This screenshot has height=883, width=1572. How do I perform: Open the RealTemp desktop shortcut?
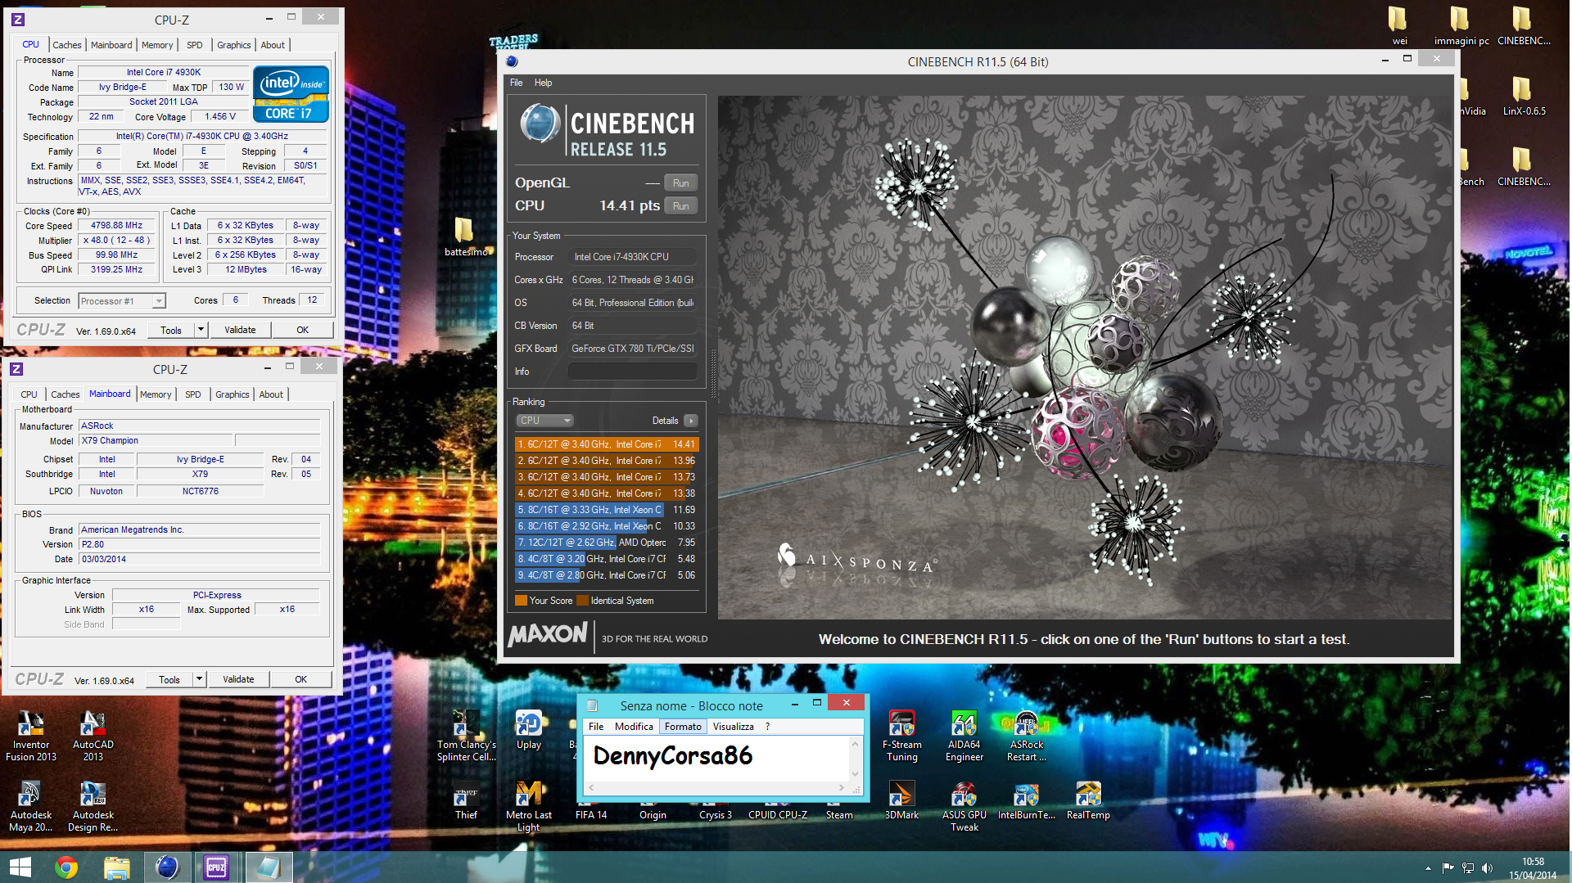click(x=1089, y=802)
